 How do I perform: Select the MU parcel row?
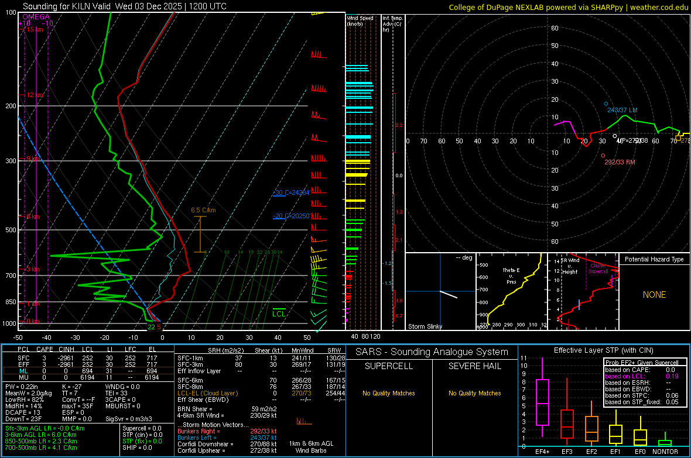coord(88,377)
